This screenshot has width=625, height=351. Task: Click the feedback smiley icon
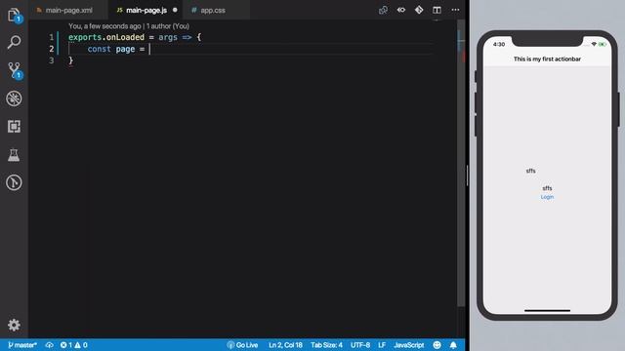pyautogui.click(x=437, y=345)
